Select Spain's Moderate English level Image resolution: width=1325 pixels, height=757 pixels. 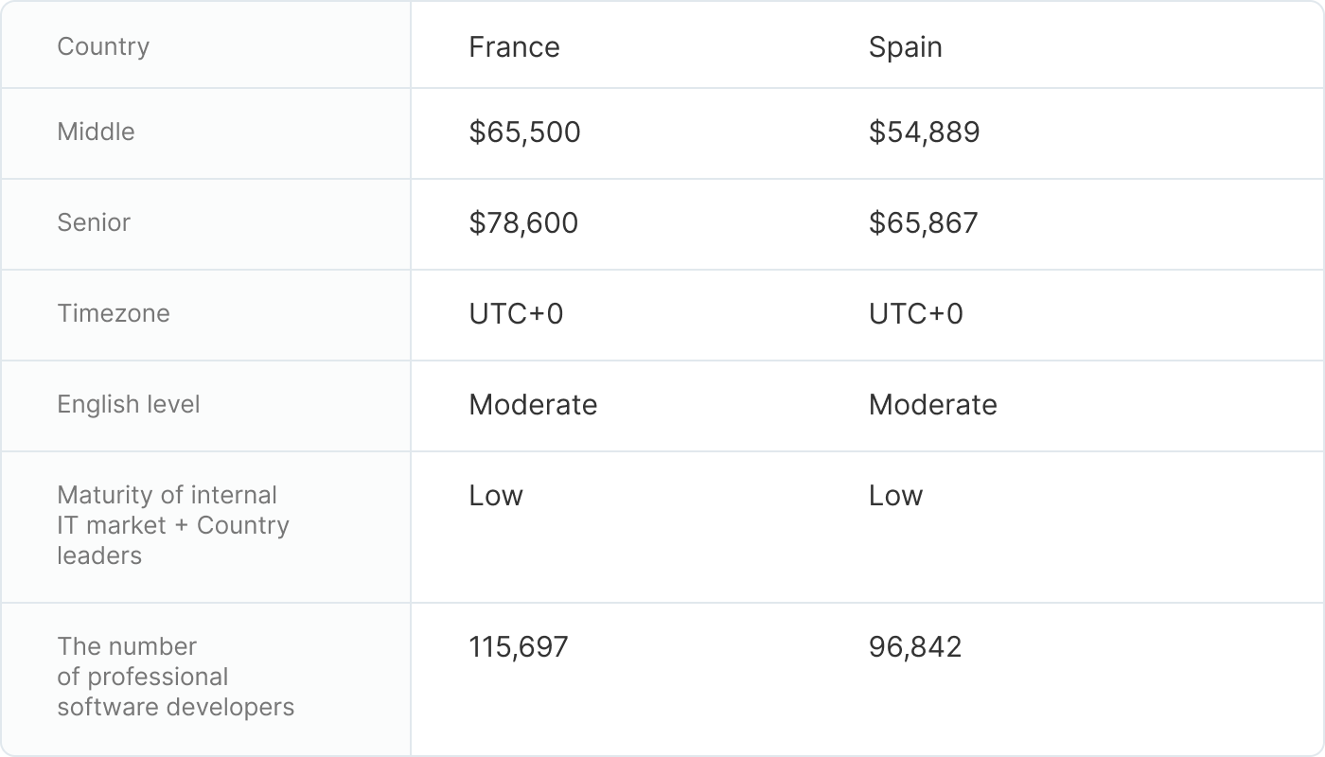(x=932, y=405)
